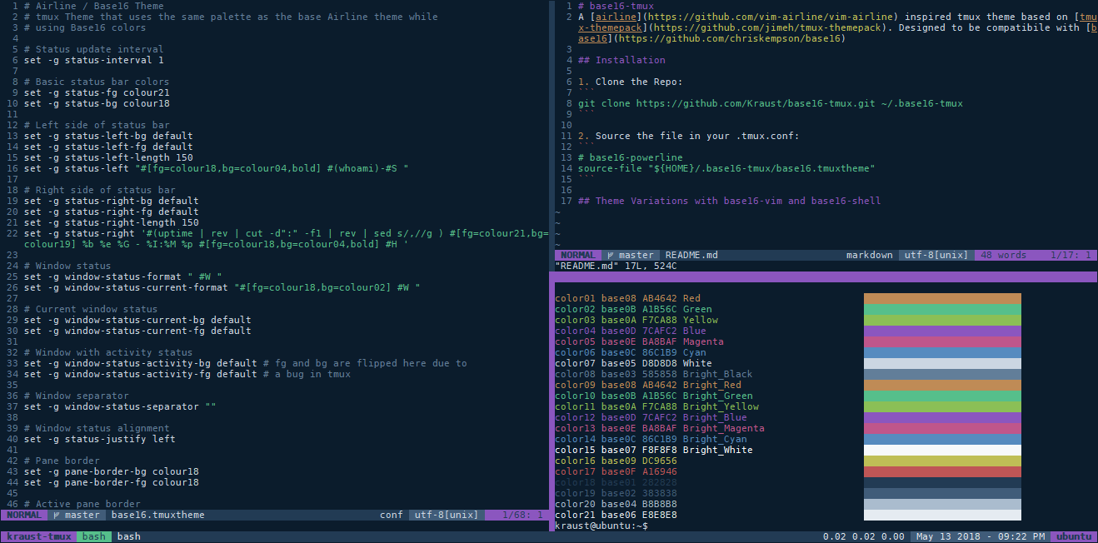Image resolution: width=1098 pixels, height=543 pixels.
Task: Pick the color05 Magenta swatch bar
Action: click(942, 341)
